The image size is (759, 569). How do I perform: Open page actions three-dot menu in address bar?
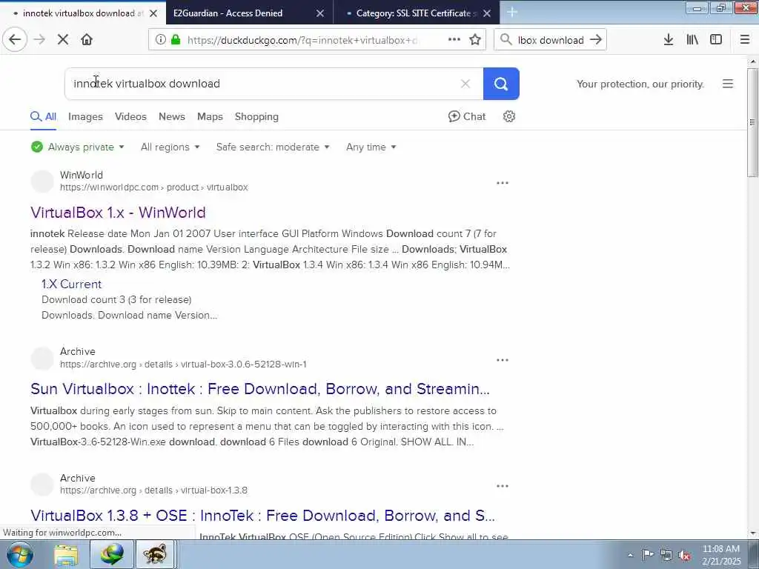[454, 40]
